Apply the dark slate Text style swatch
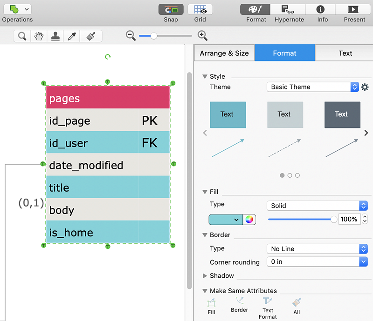 342,115
